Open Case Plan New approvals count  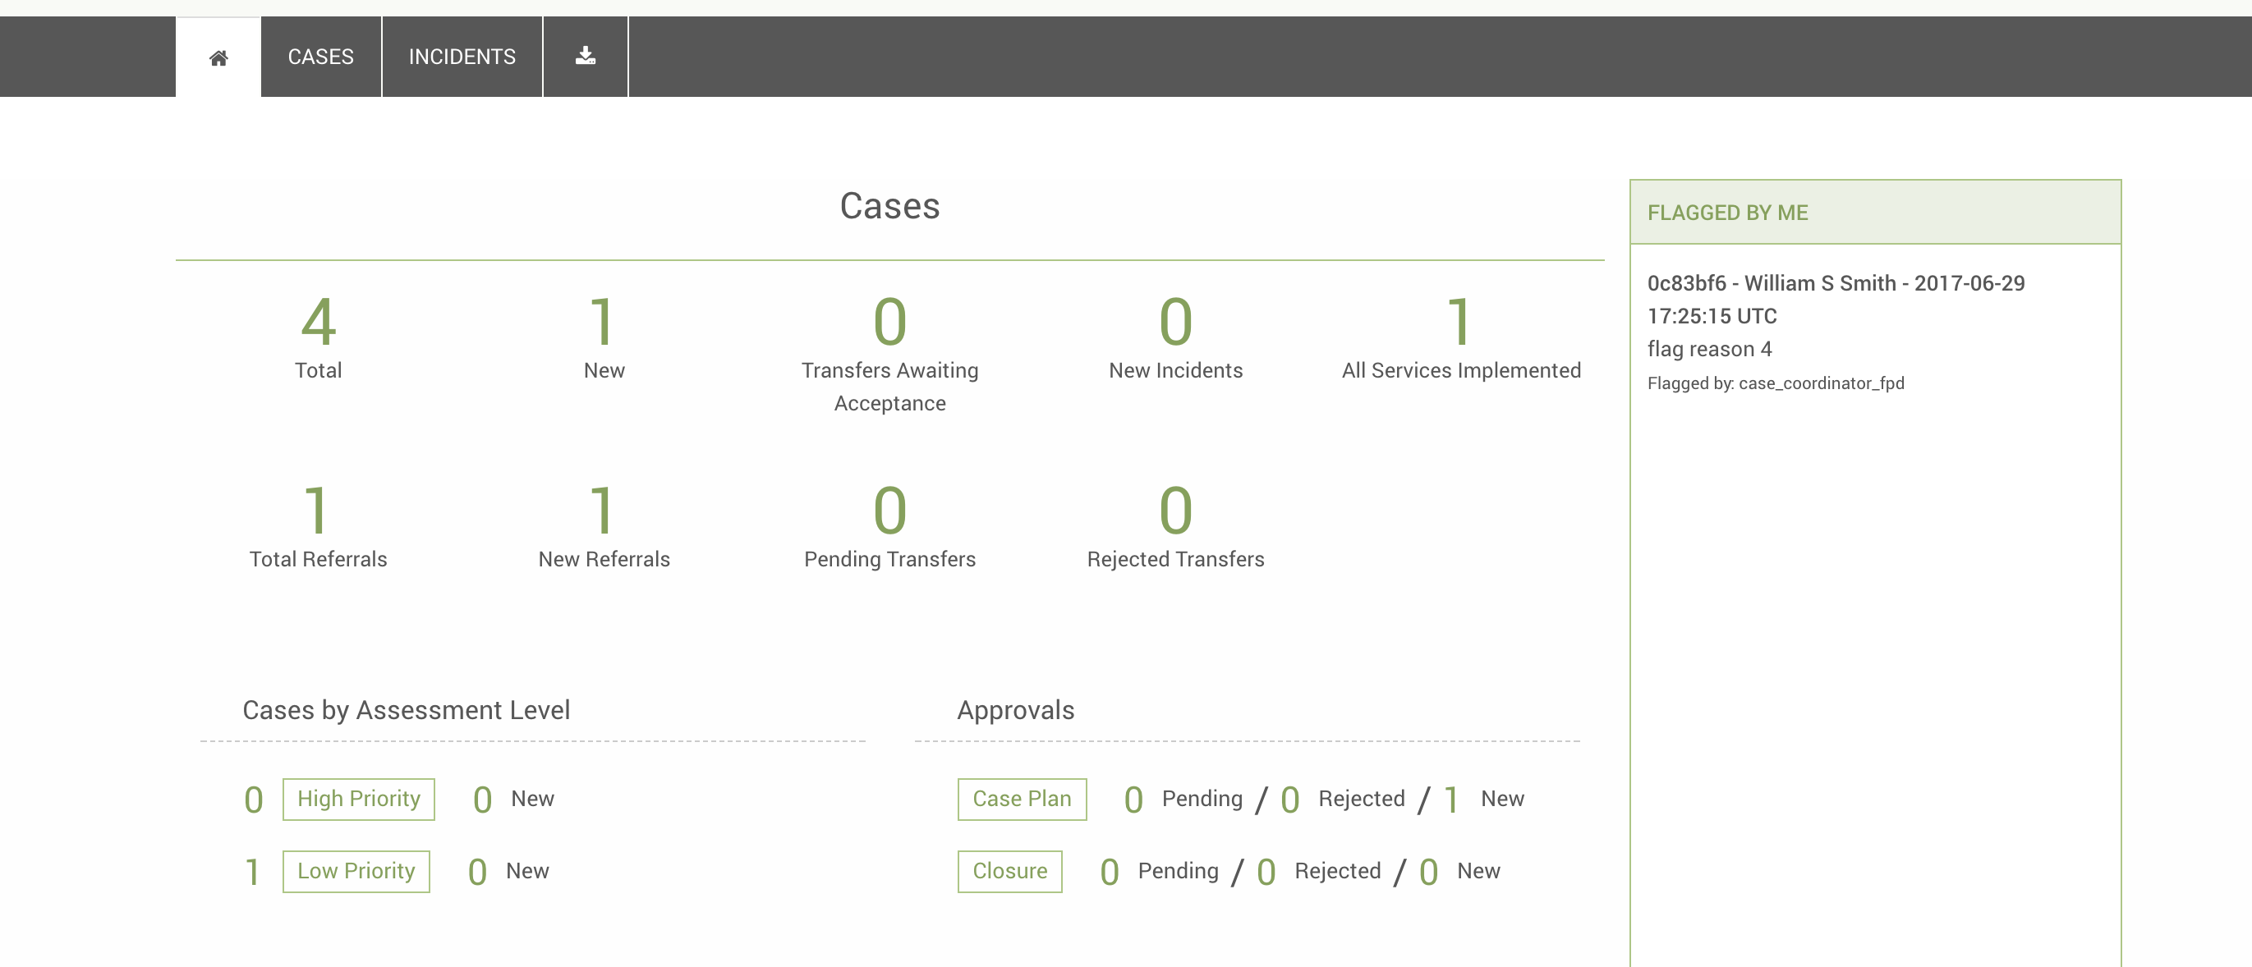tap(1451, 800)
